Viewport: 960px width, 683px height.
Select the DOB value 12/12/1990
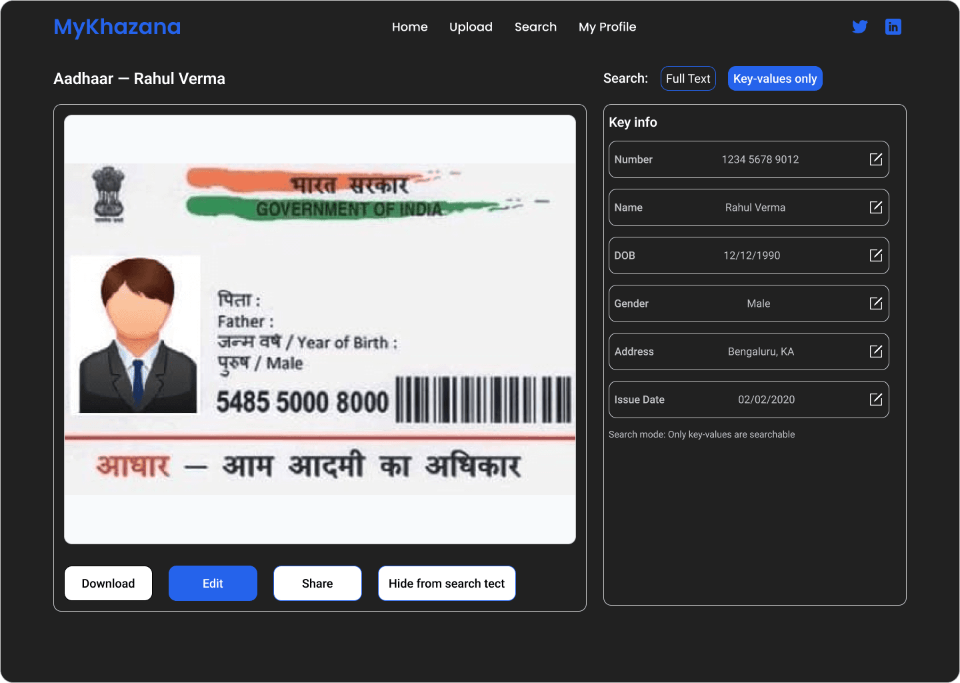(752, 255)
